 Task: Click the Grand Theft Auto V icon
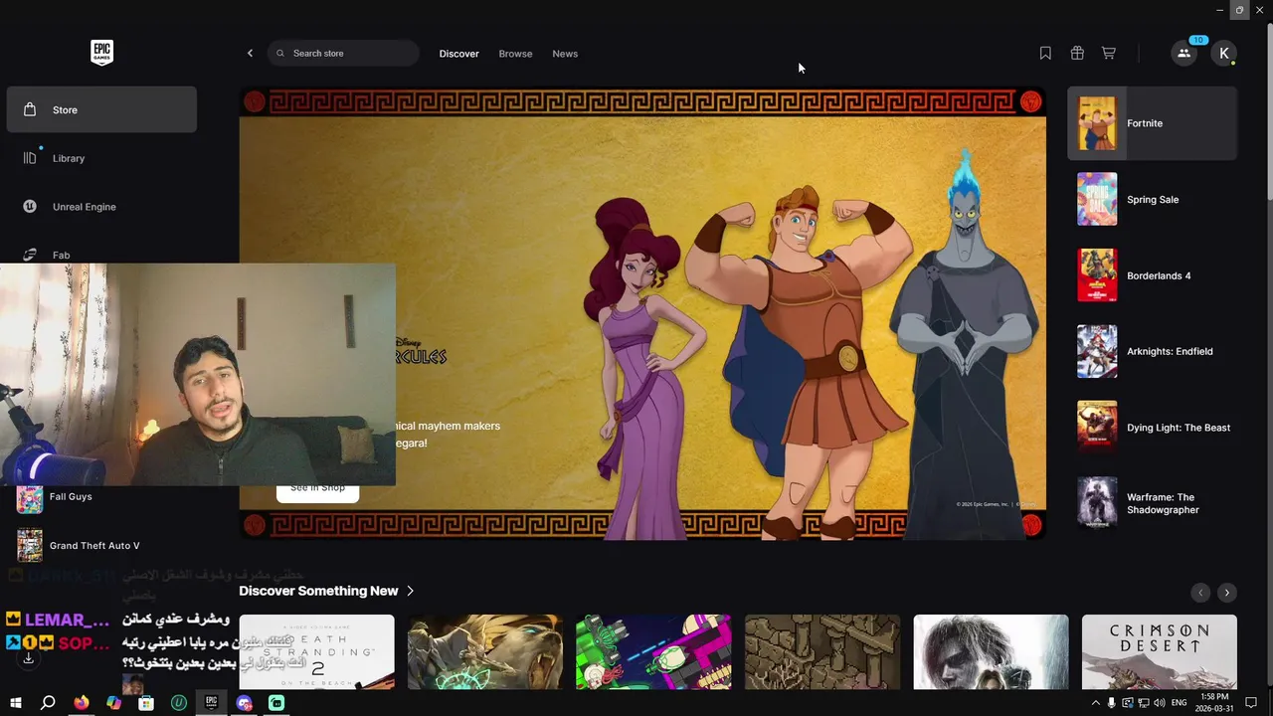point(30,545)
